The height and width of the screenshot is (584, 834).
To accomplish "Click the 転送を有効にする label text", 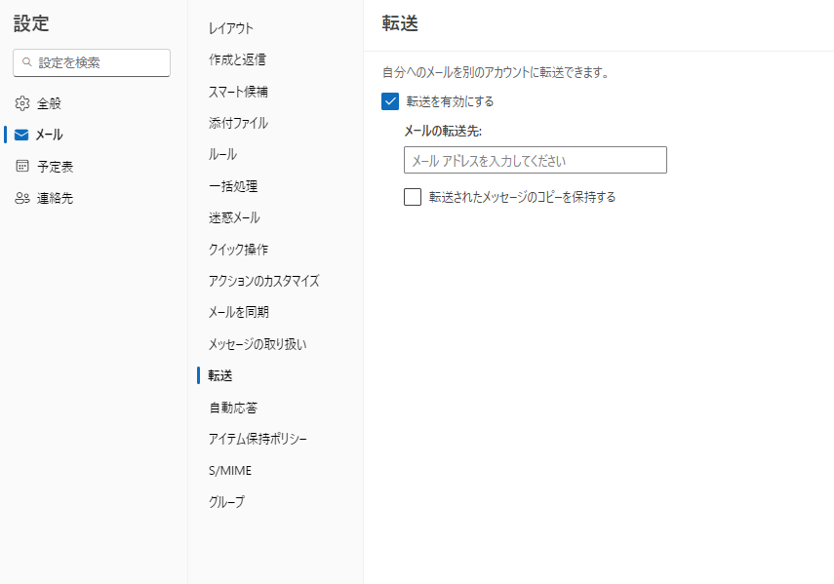I will [450, 101].
